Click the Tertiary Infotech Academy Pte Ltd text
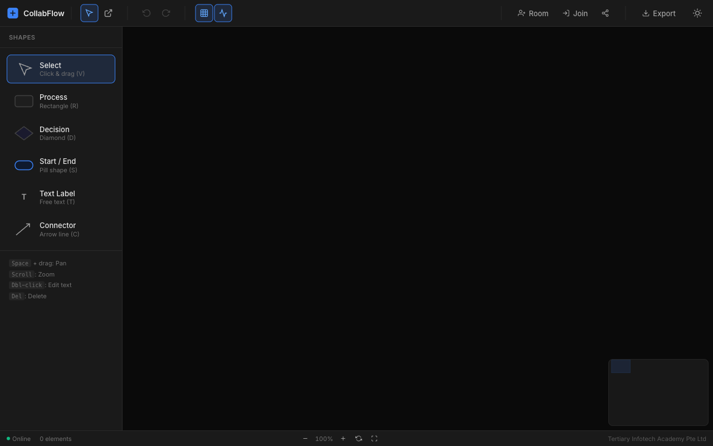This screenshot has height=446, width=713. pos(657,439)
